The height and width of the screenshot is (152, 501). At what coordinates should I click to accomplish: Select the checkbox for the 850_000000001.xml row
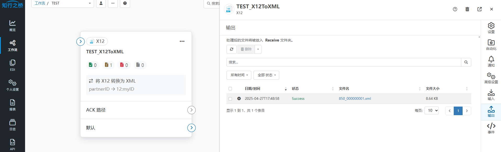[x=230, y=99]
